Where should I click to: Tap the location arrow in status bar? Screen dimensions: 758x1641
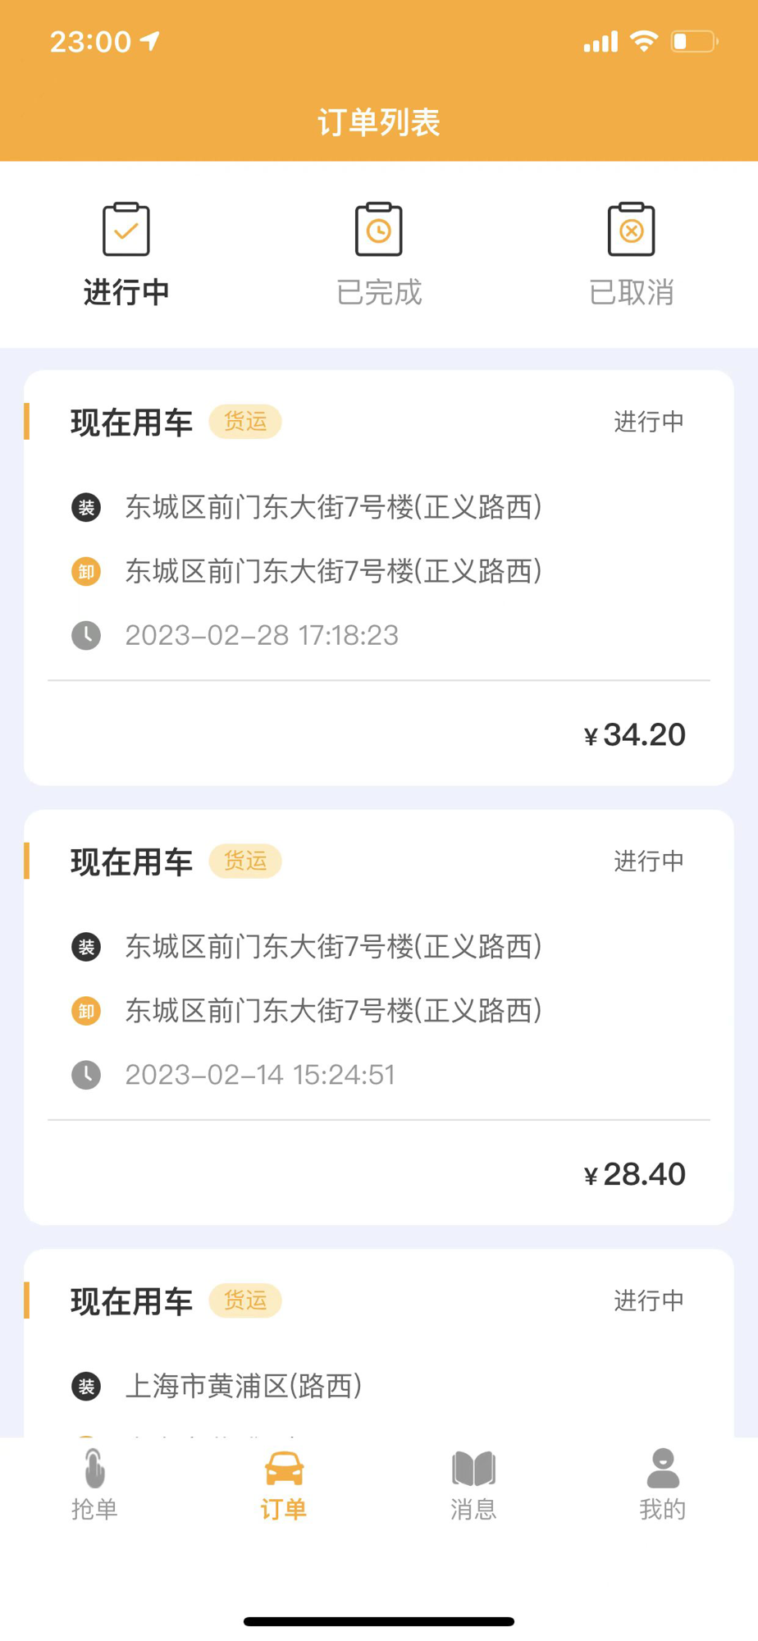(x=150, y=41)
